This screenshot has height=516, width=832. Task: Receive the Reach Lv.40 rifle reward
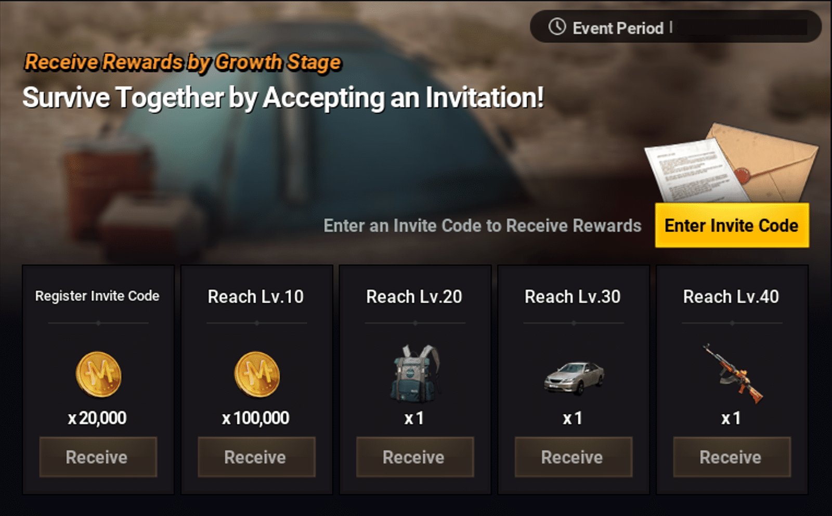pos(732,457)
